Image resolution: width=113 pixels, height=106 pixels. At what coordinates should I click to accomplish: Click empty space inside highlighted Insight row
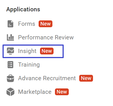tap(58, 51)
